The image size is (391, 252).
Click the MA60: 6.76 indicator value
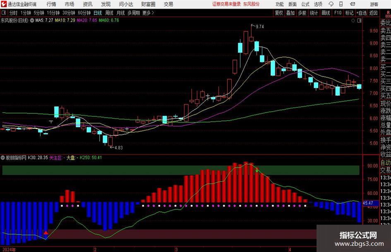coord(109,20)
